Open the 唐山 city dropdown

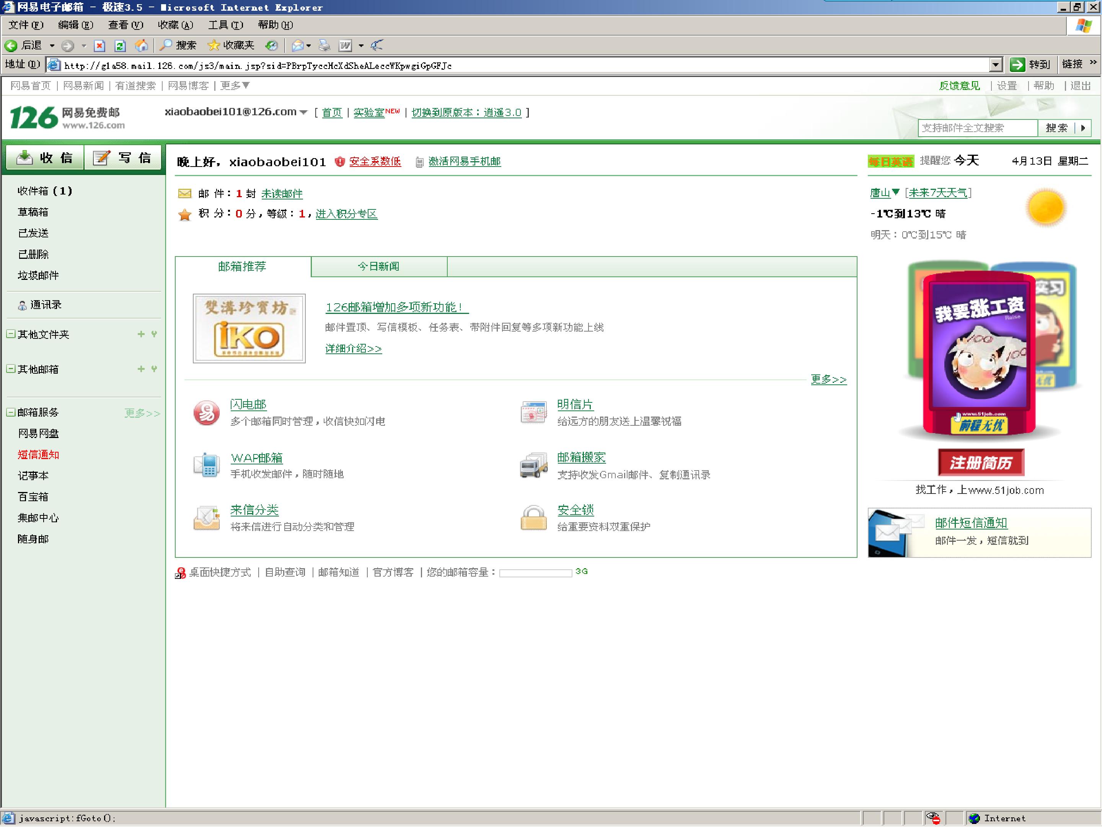pos(896,193)
